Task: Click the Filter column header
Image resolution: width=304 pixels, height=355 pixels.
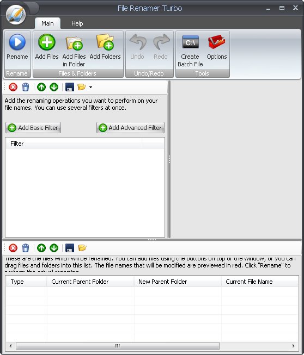Action: click(74, 144)
